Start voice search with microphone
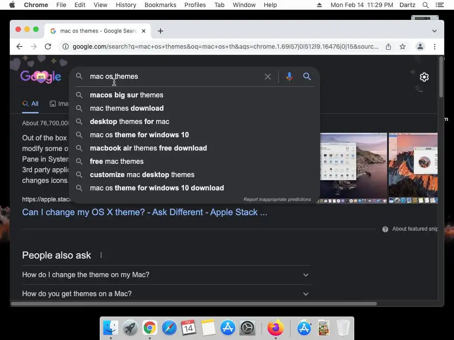 (x=289, y=77)
